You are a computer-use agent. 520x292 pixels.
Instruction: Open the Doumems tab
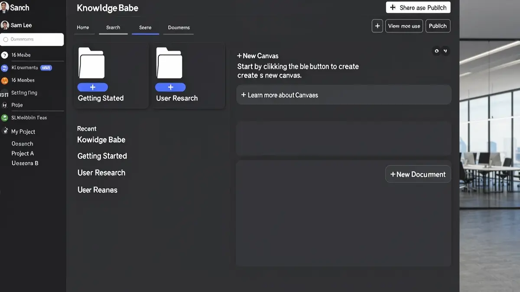pos(179,27)
